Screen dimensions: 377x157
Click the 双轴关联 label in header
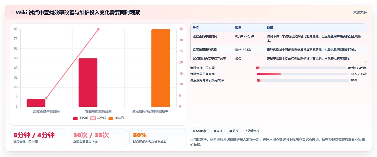(x=360, y=12)
